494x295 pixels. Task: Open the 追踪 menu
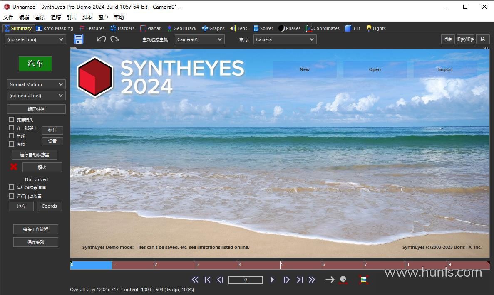click(56, 17)
